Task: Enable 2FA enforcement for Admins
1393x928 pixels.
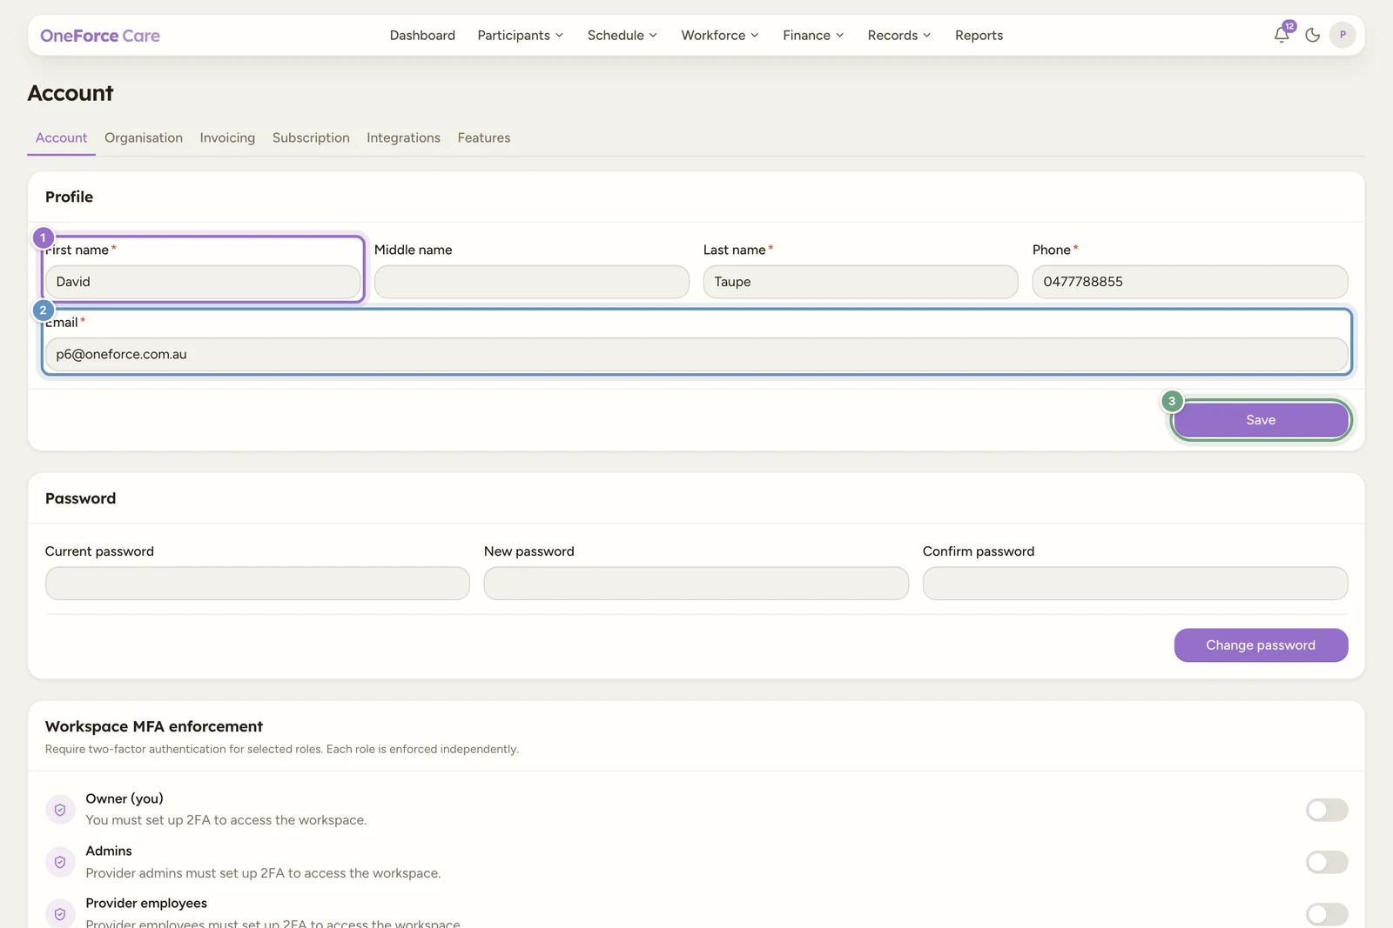Action: (x=1327, y=862)
